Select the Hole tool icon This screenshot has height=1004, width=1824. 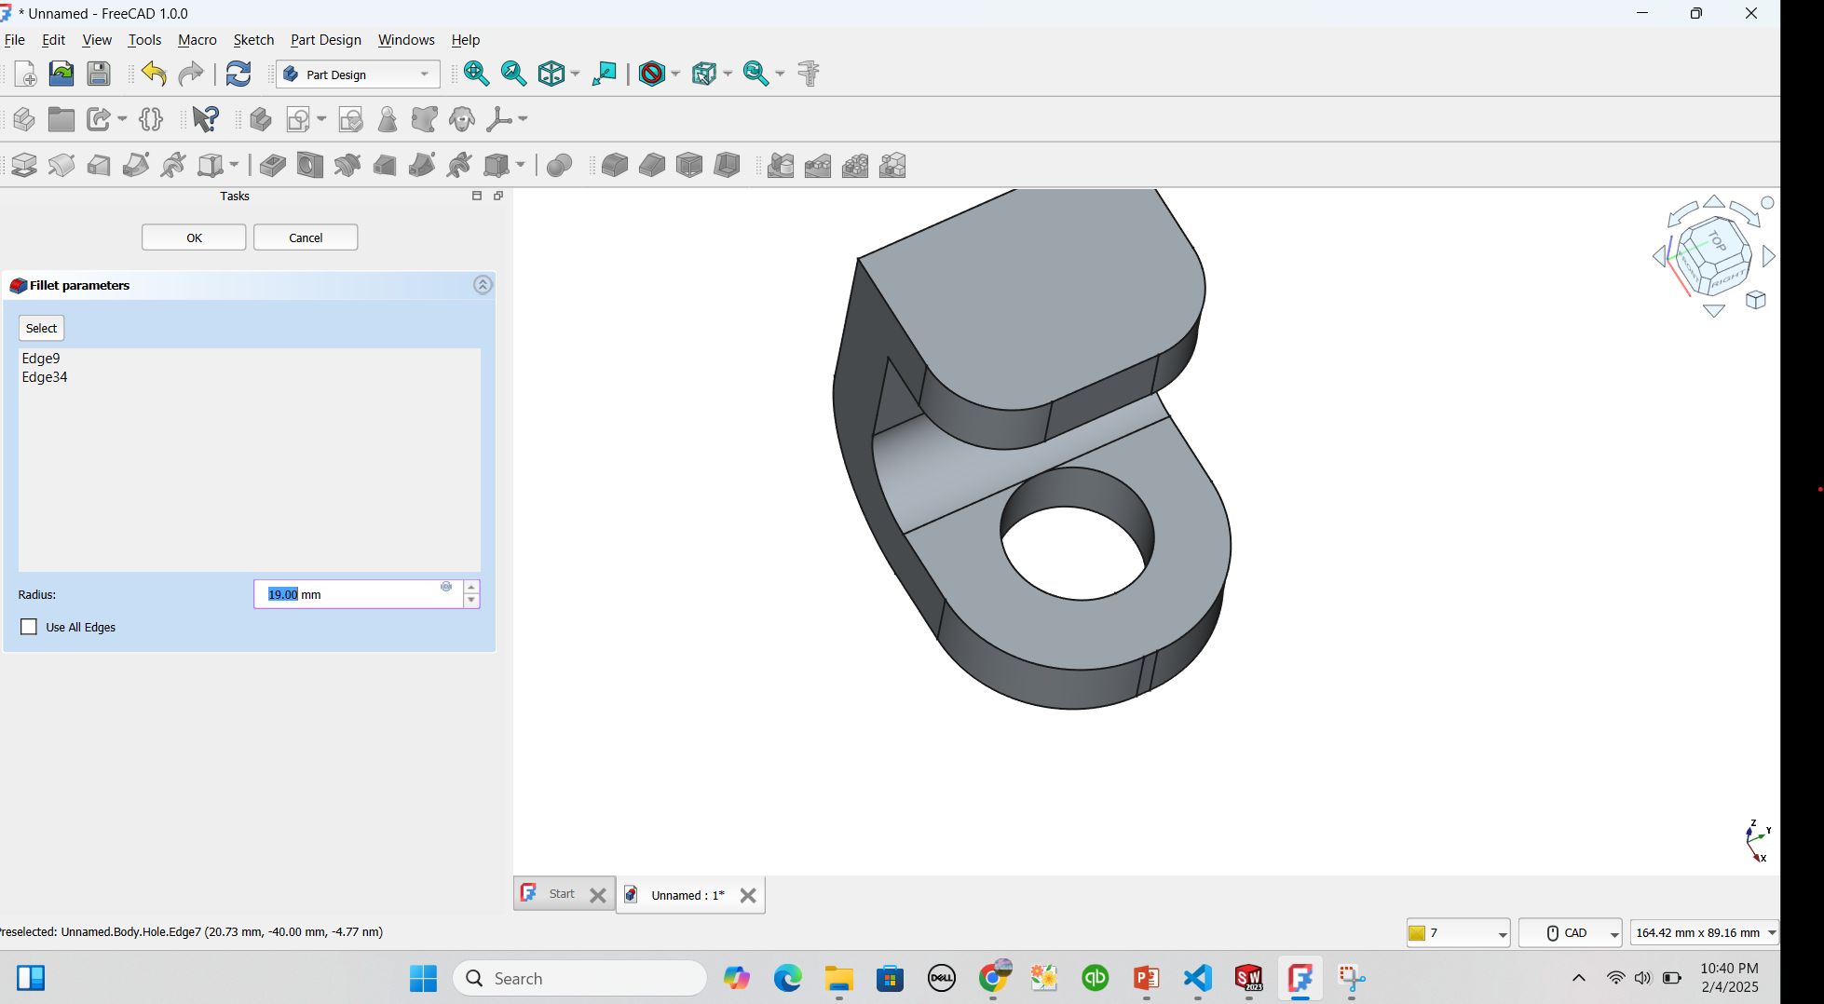(309, 166)
